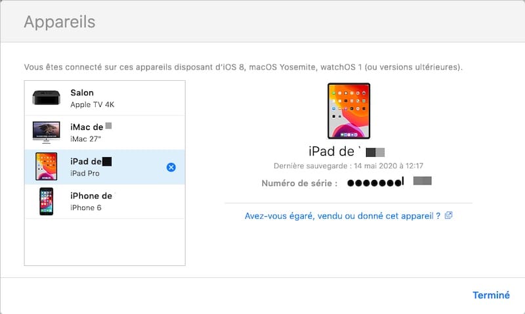Screen dimensions: 525x314
Task: Click the masked serial number dots
Action: tap(374, 183)
